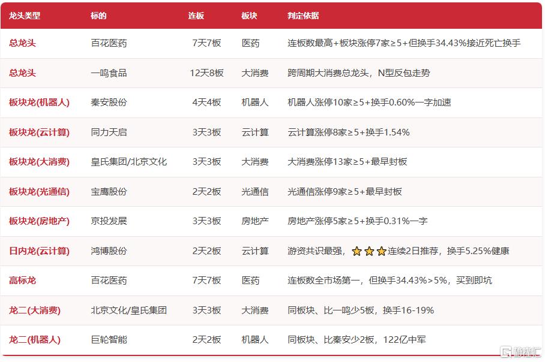This screenshot has width=545, height=362.
Task: Click the 4天4板 cell
Action: pos(207,102)
